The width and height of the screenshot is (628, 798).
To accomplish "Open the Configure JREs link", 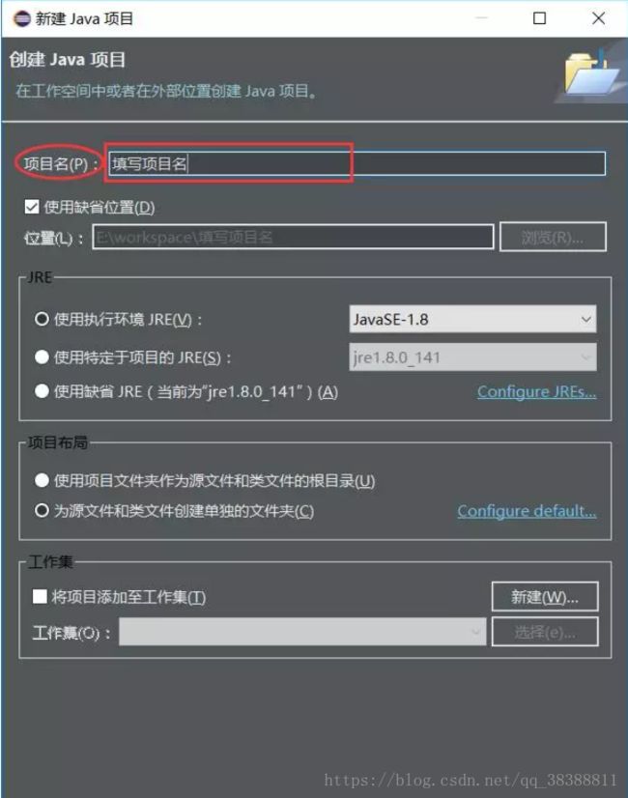I will pos(536,392).
